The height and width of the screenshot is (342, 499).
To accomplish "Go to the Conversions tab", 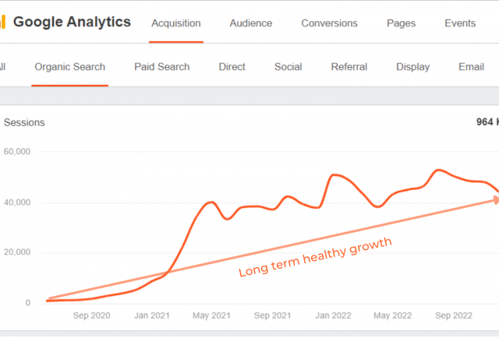I will [330, 23].
